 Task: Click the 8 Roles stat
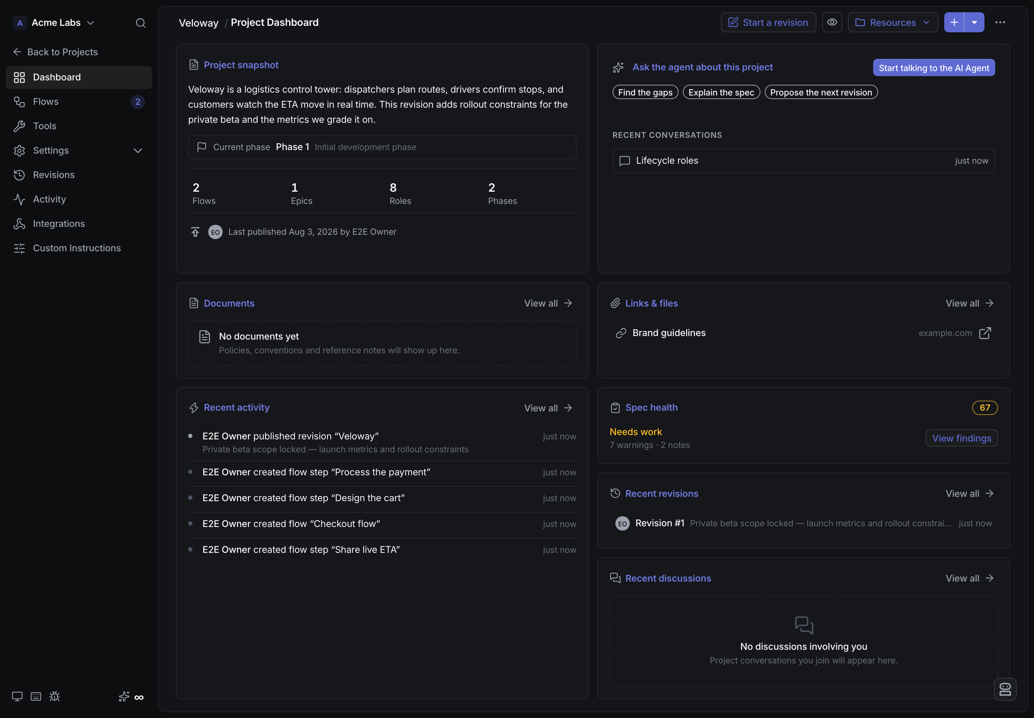coord(400,194)
